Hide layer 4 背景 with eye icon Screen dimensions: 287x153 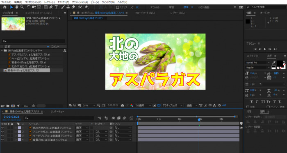coord(2,139)
